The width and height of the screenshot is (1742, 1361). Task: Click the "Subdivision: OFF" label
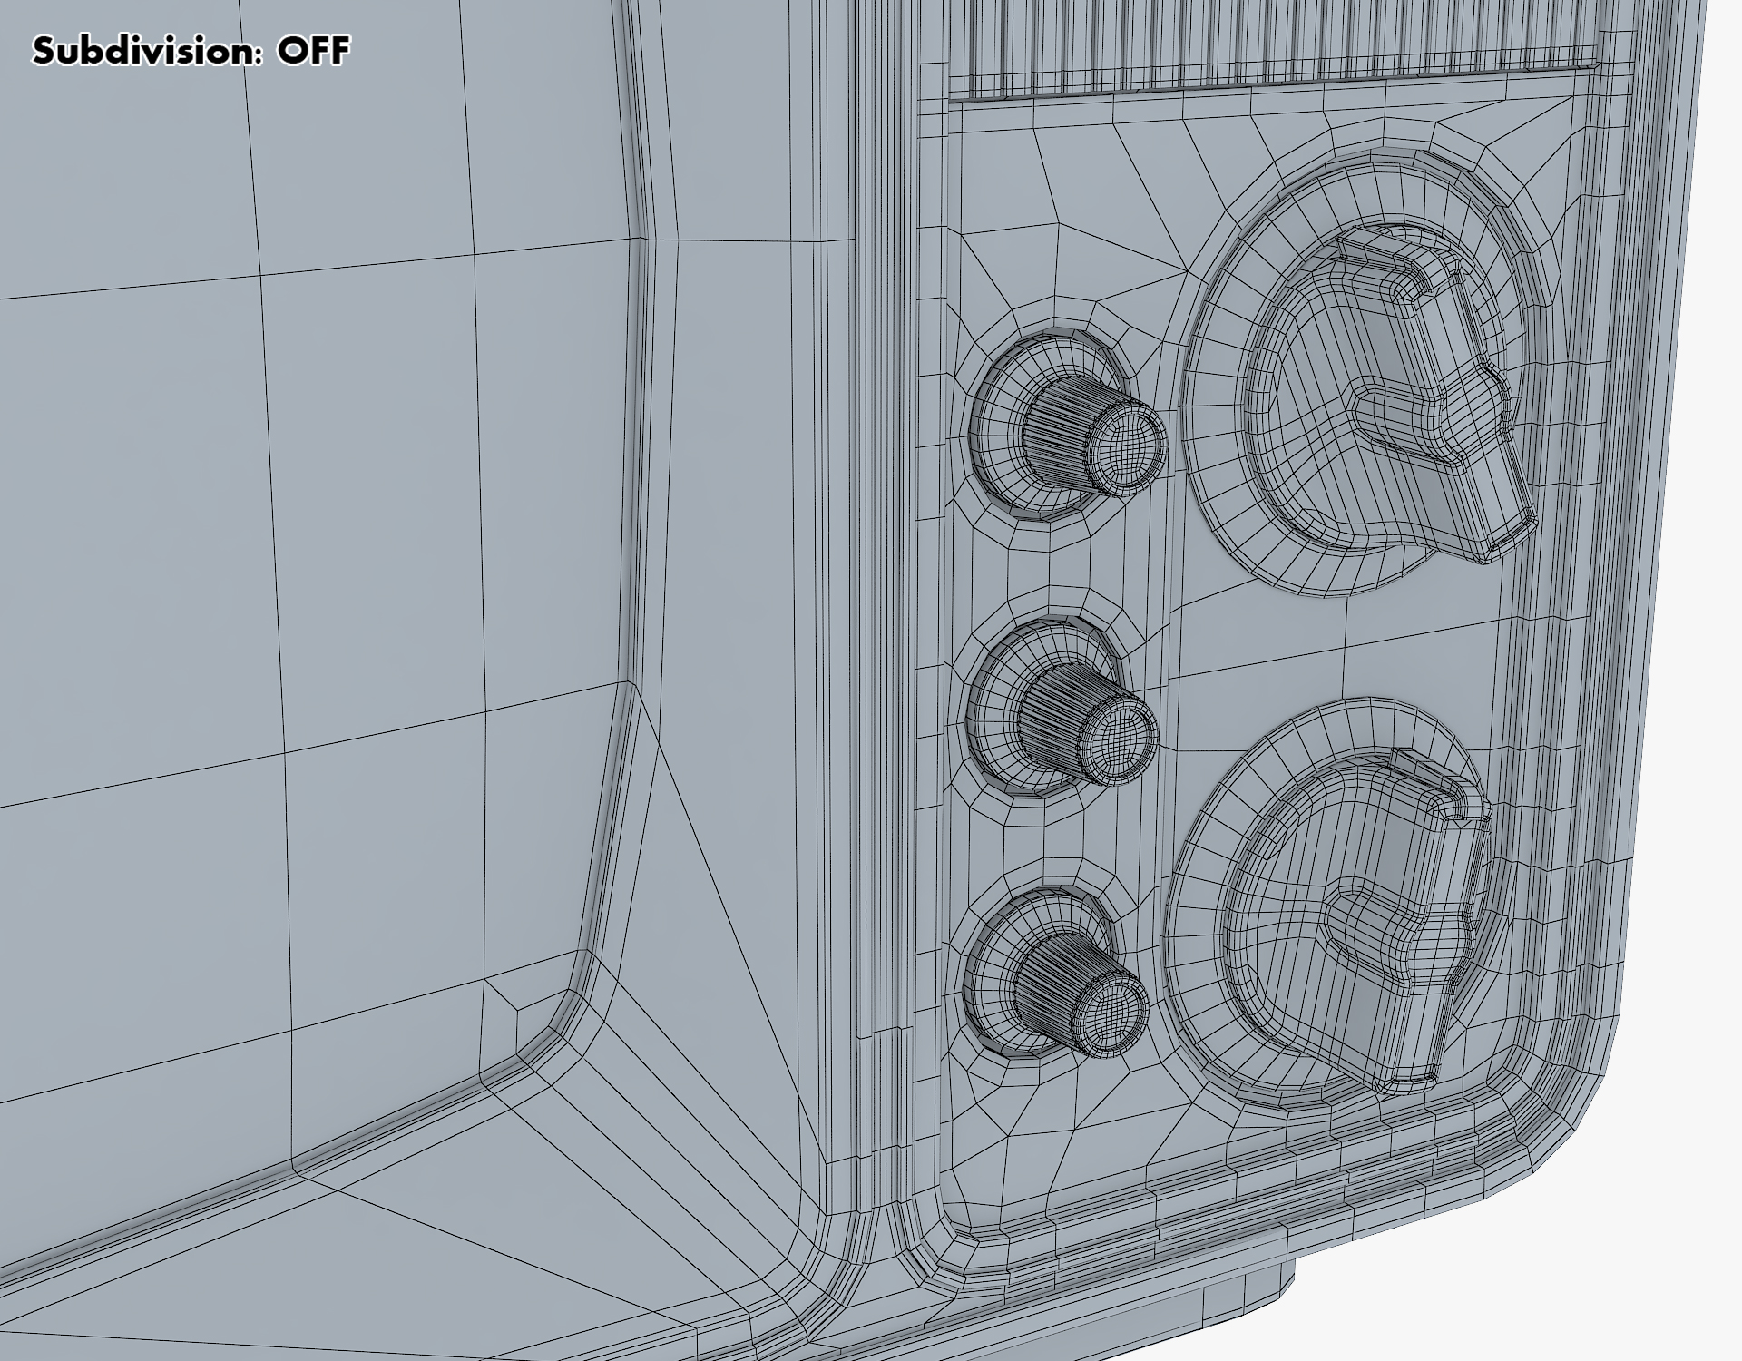[191, 51]
